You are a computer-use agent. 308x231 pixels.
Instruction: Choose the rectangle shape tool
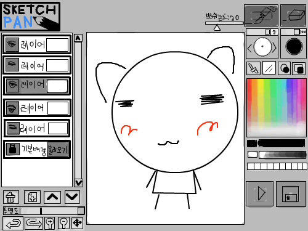pyautogui.click(x=299, y=68)
